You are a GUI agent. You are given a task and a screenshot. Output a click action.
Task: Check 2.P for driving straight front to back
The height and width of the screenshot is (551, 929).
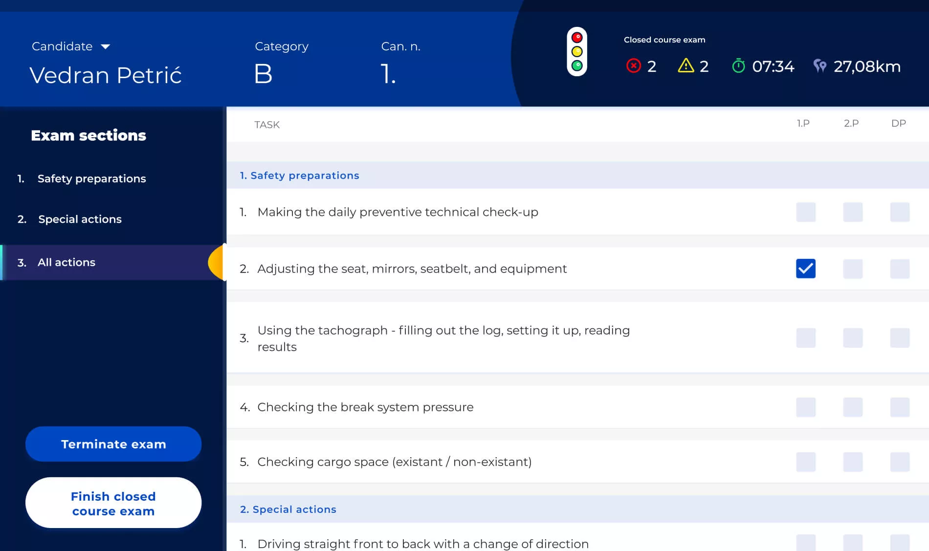852,543
